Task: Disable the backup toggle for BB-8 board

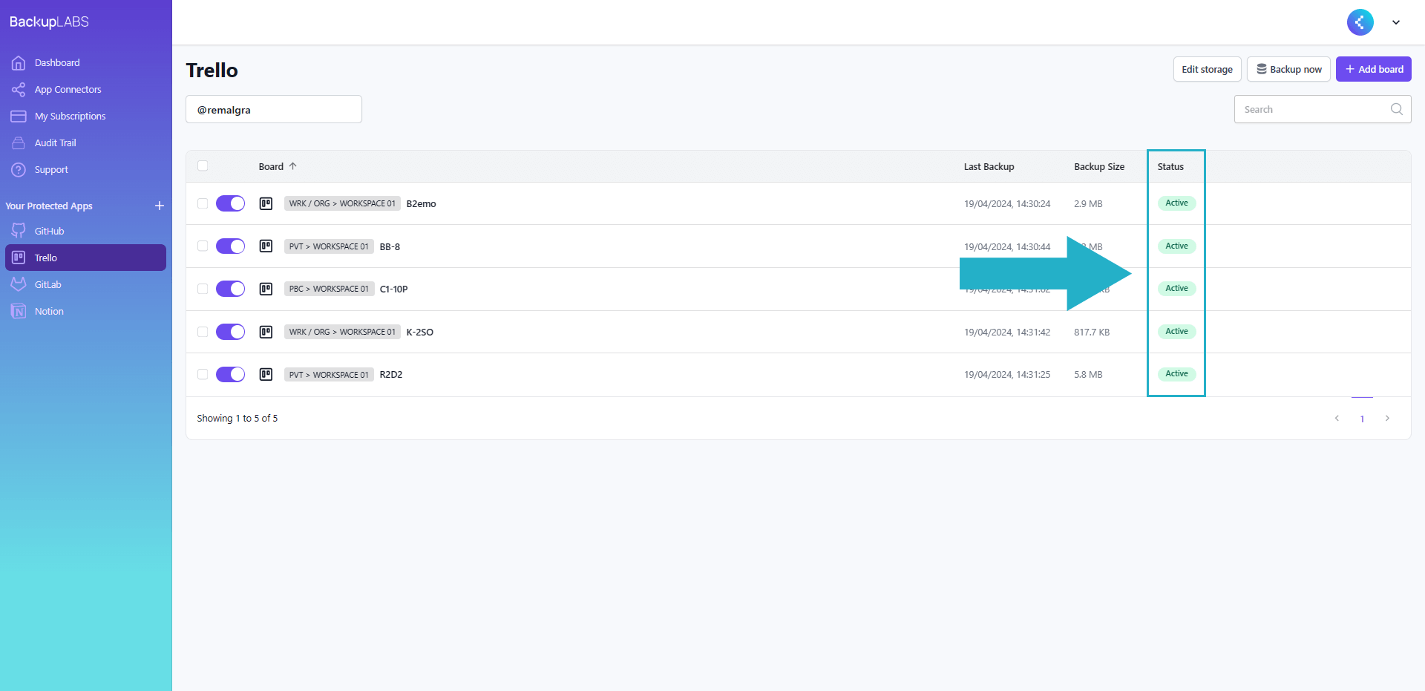Action: 230,246
